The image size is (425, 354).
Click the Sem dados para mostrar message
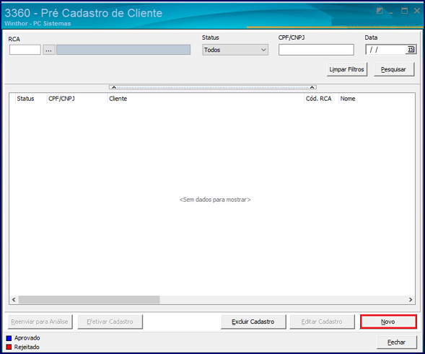pyautogui.click(x=215, y=200)
